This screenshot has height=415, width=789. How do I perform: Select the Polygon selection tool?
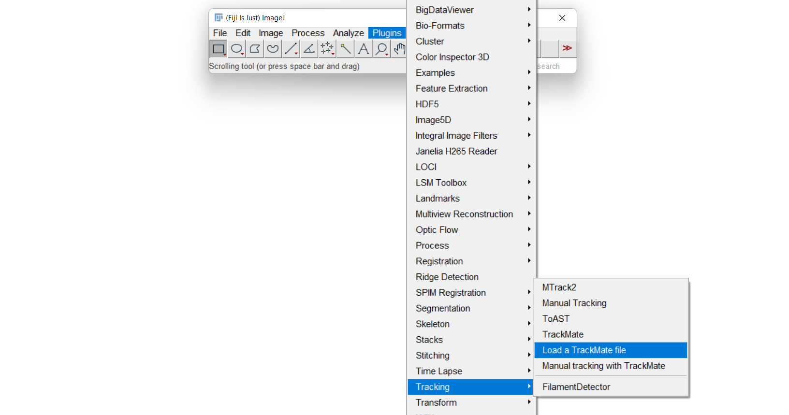click(255, 49)
